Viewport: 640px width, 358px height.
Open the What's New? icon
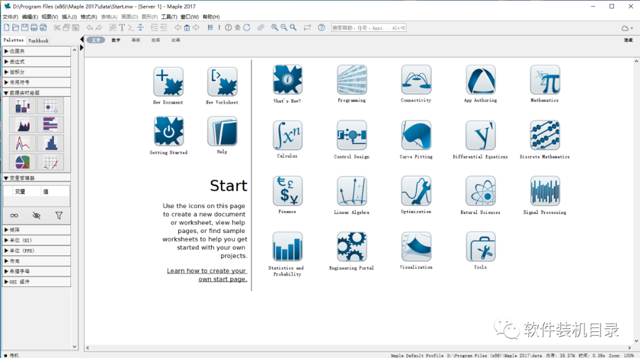click(x=287, y=79)
